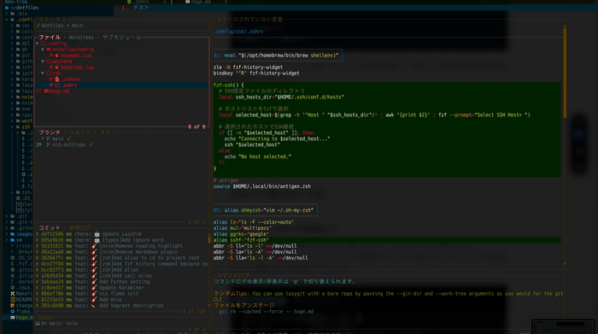The height and width of the screenshot is (334, 598).
Task: Click the robot emoji on Update LazyVim commit
Action: tap(97, 234)
